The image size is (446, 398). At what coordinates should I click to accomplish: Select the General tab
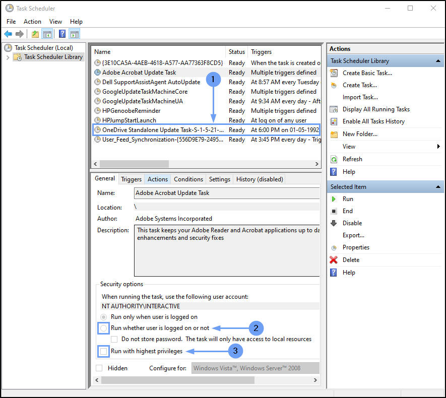coord(105,178)
